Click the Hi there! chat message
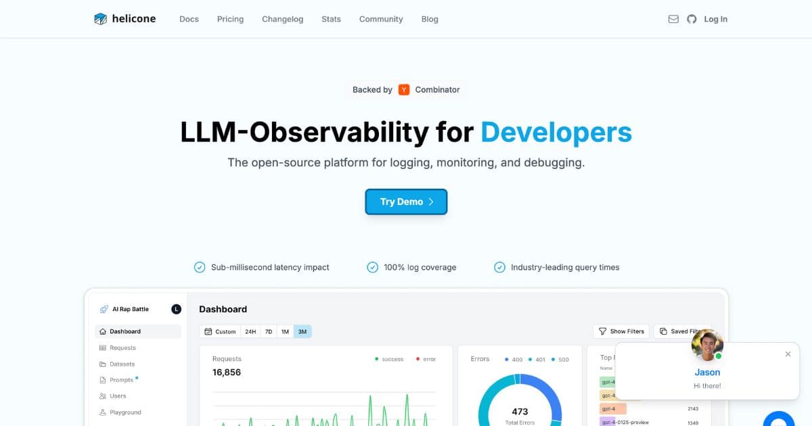 coord(707,386)
